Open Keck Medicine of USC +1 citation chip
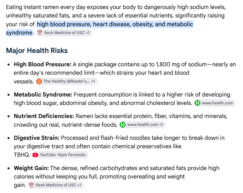The height and width of the screenshot is (193, 243). [x=64, y=33]
